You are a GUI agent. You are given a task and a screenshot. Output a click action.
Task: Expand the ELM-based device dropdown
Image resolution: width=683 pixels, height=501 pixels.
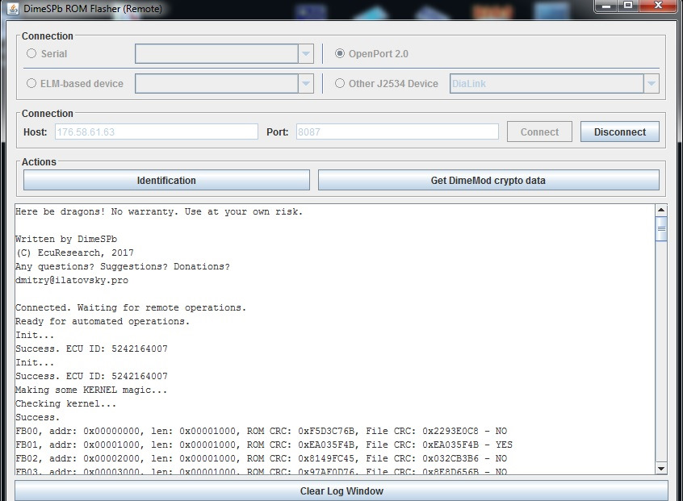pos(306,83)
